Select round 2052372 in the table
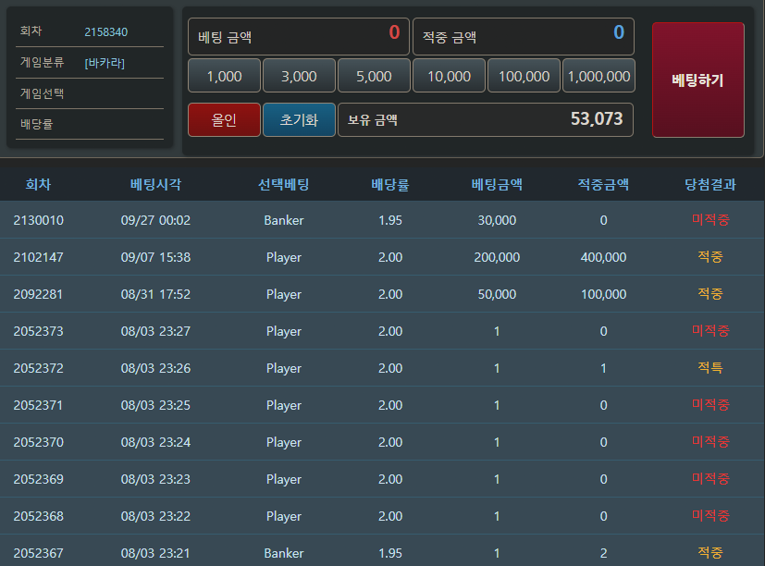 tap(39, 368)
